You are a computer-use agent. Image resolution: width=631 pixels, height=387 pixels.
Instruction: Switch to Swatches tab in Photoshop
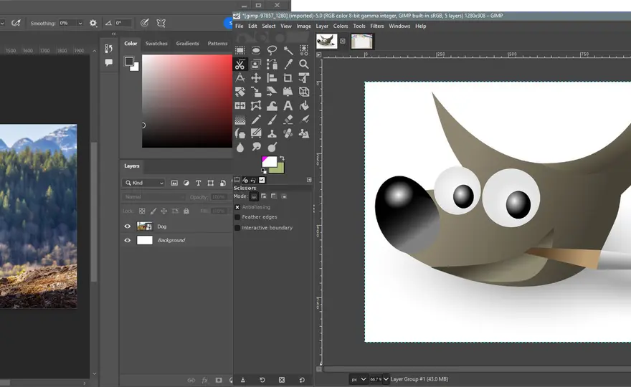156,44
